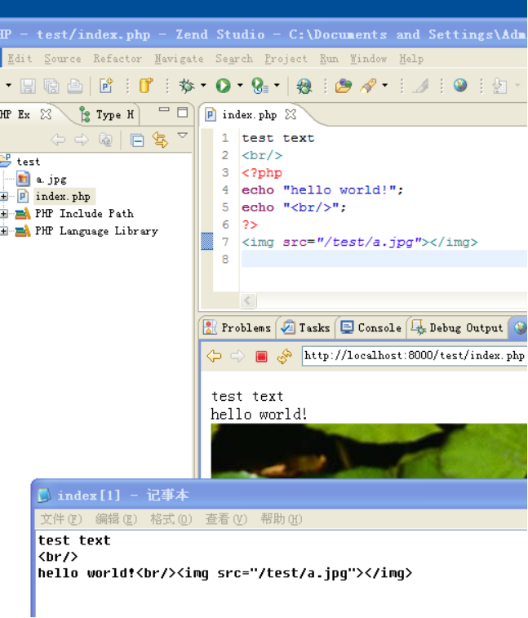Open the dropdown arrow left of Save icon
528x618 pixels.
point(8,85)
